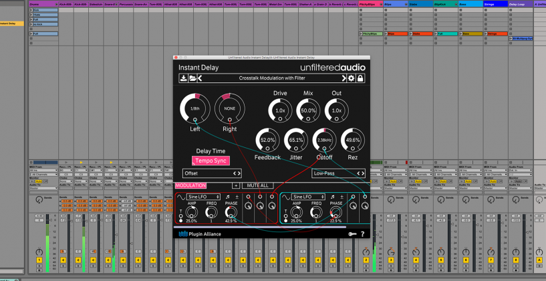The height and width of the screenshot is (281, 546).
Task: Click the Left knob modulation input jack
Action: click(195, 120)
